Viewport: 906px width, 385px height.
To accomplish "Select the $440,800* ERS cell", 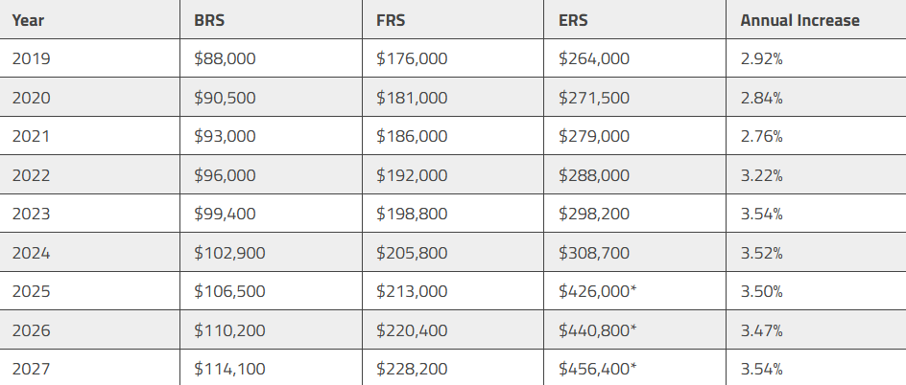I will coord(634,329).
